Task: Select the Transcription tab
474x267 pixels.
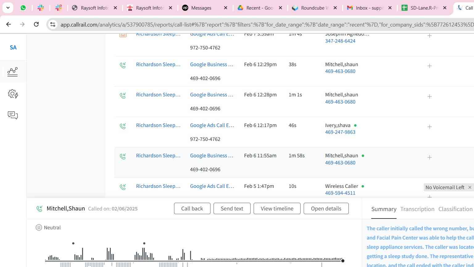Action: (417, 209)
